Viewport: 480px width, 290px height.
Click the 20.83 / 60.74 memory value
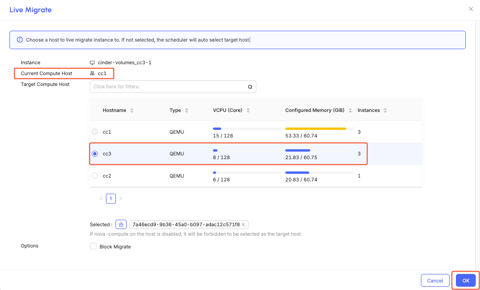[301, 179]
